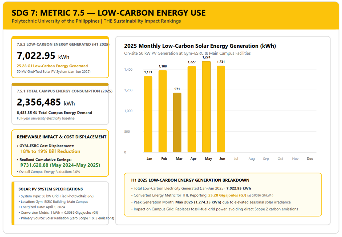Select the 'Peak Generation Month: May 2025' line

pos(211,202)
